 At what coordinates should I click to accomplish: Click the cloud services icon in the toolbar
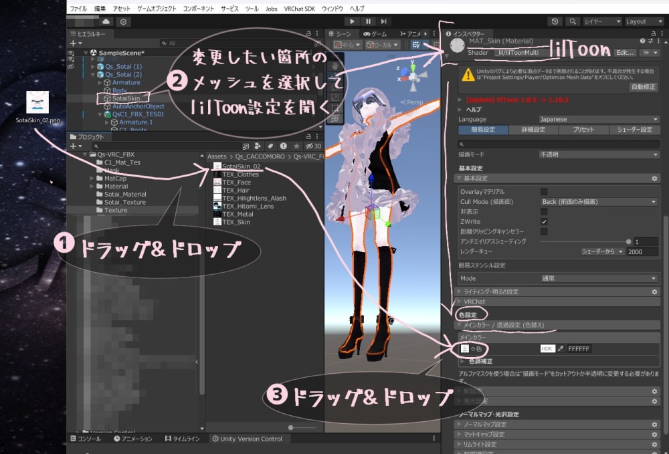(x=106, y=21)
